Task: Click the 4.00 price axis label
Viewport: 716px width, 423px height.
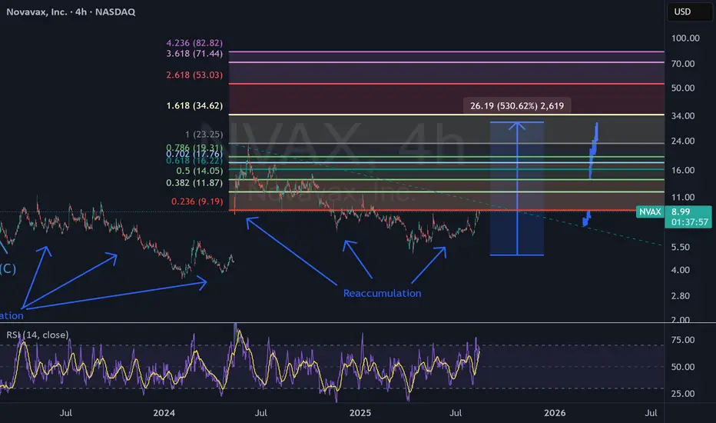Action: (681, 270)
